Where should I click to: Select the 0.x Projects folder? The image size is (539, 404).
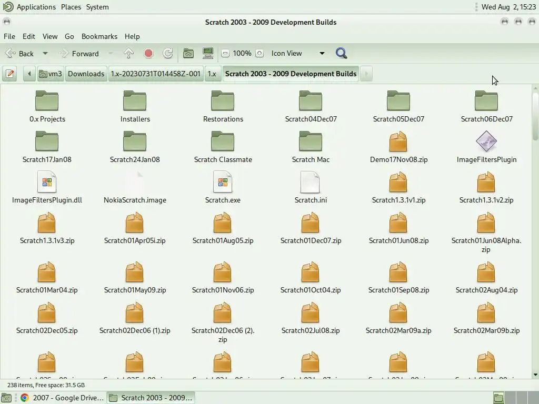pyautogui.click(x=47, y=106)
